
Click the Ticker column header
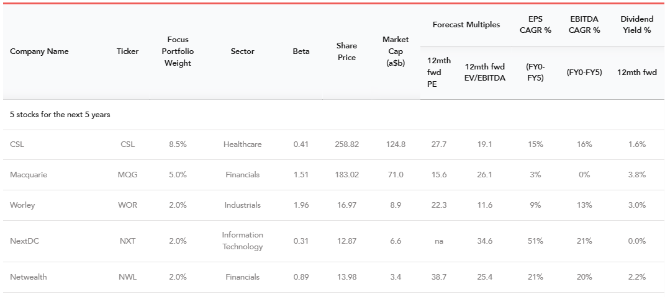127,51
